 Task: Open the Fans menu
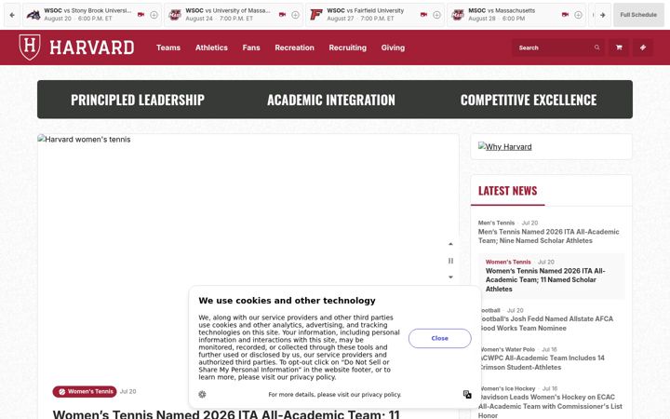[251, 47]
